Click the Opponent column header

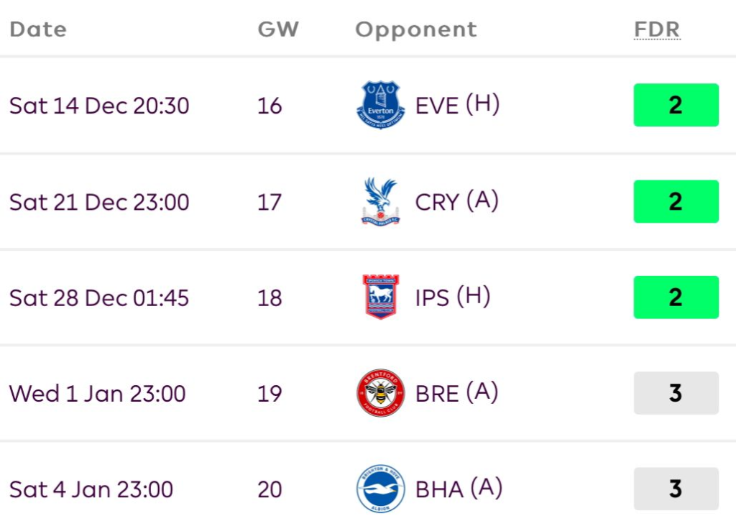tap(415, 29)
